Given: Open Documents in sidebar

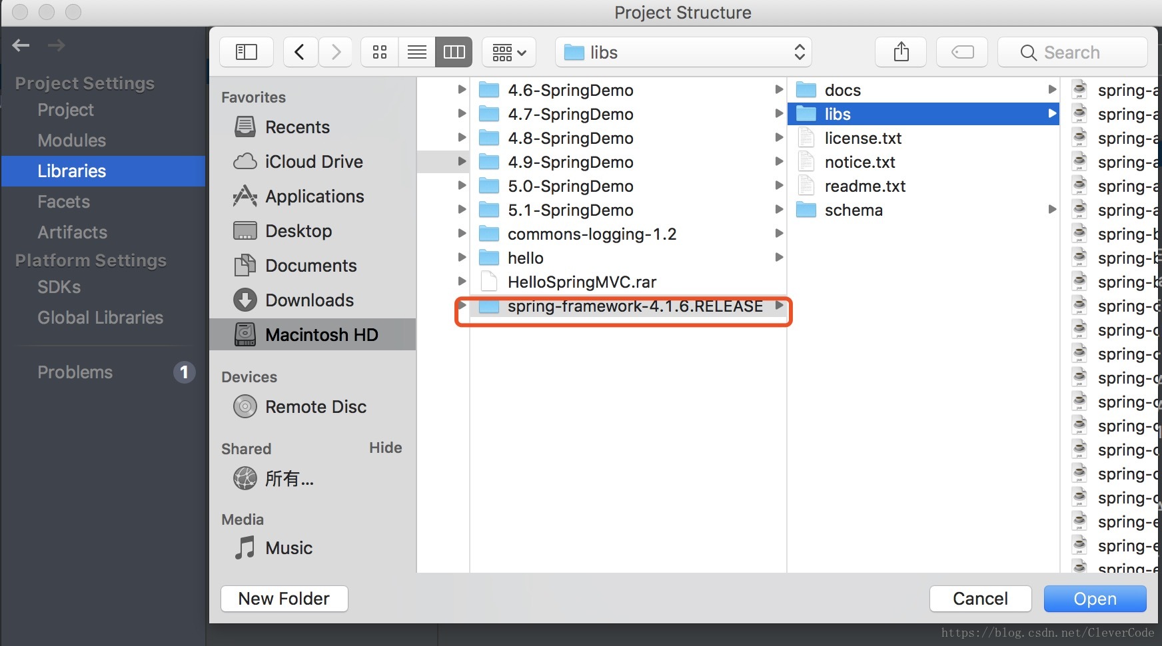Looking at the screenshot, I should (x=296, y=265).
